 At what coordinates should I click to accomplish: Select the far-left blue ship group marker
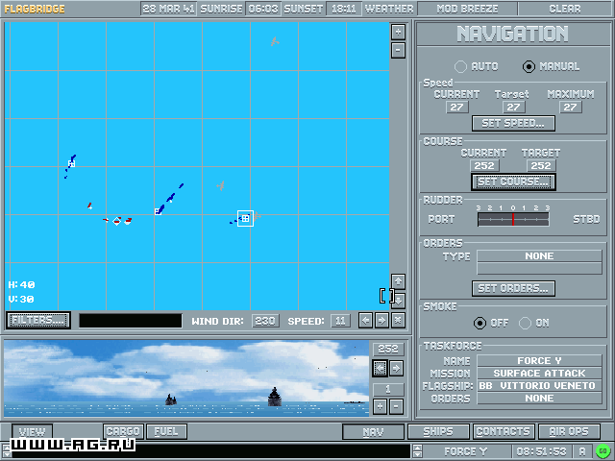coord(71,163)
